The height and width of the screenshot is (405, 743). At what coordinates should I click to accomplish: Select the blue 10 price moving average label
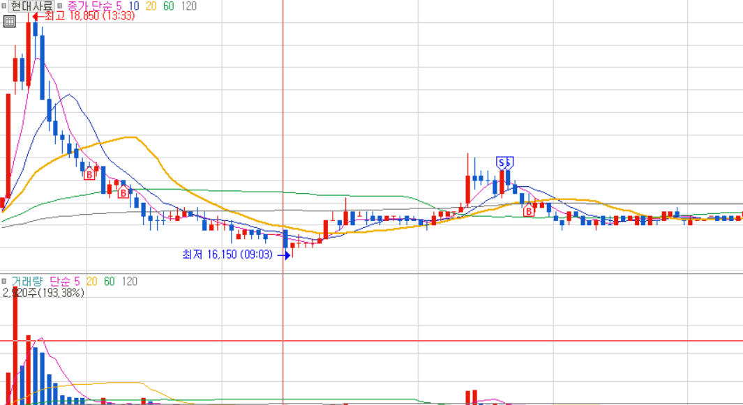pos(134,6)
